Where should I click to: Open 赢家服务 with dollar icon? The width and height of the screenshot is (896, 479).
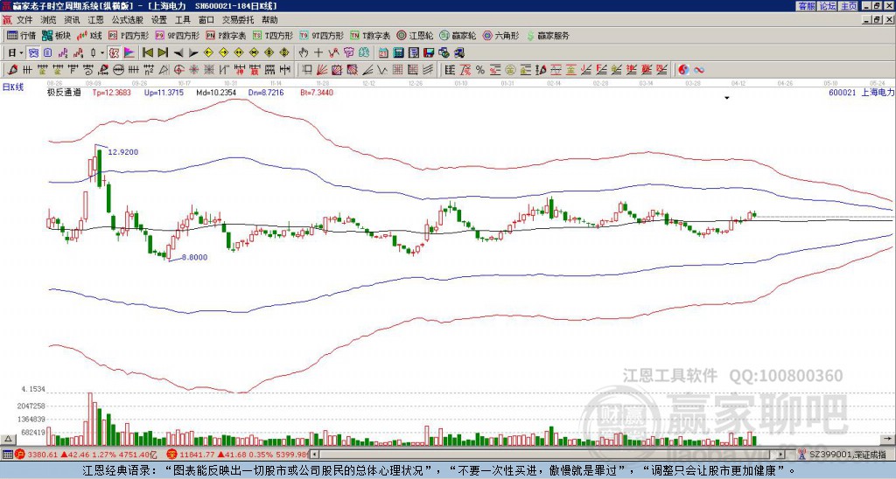pyautogui.click(x=548, y=35)
